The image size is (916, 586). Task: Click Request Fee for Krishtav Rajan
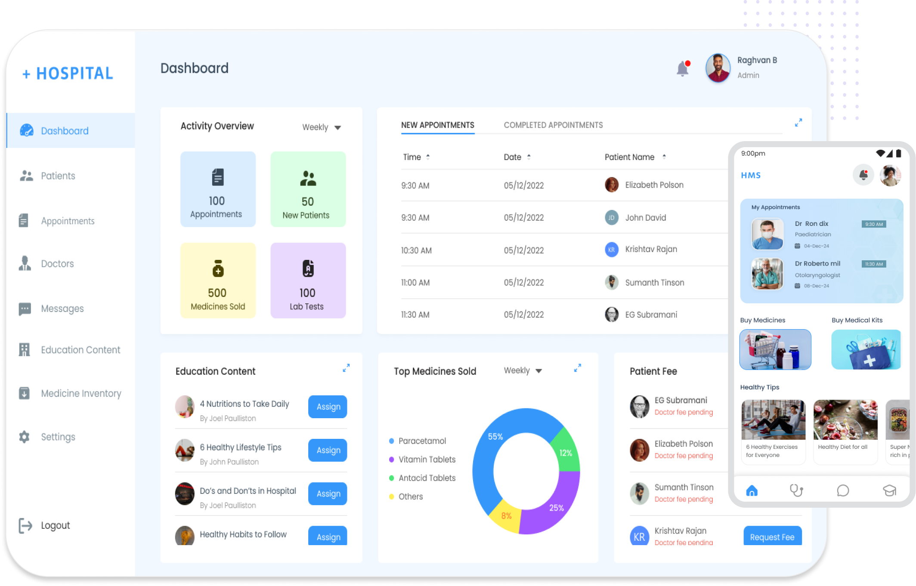772,537
